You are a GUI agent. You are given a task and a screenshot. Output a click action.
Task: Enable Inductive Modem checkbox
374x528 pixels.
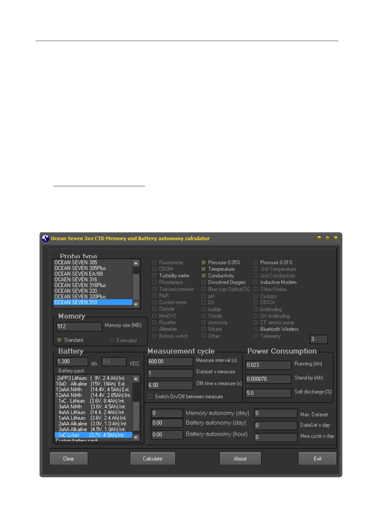(256, 282)
